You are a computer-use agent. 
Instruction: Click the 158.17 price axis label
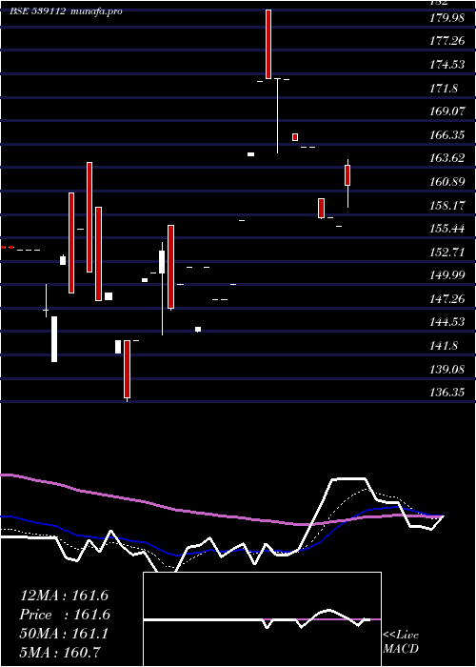447,206
